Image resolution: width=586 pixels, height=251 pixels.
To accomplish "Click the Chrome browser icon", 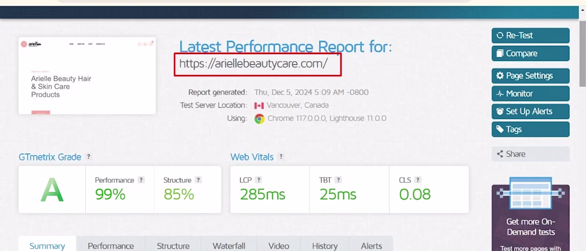I will pos(259,119).
